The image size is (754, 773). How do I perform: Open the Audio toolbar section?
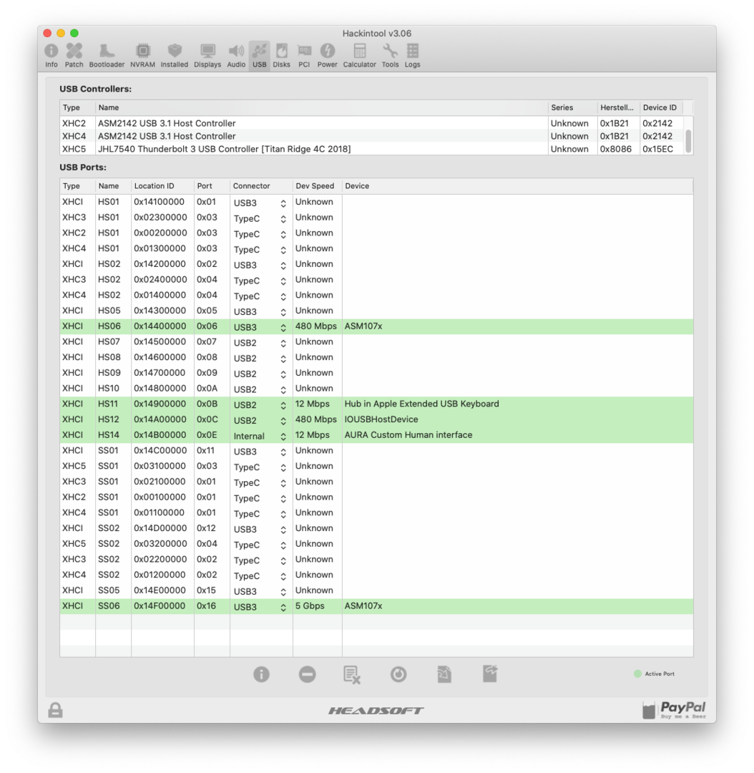point(236,56)
